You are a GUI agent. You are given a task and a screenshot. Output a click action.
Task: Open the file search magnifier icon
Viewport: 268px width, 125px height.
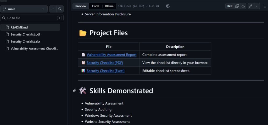coord(60,9)
